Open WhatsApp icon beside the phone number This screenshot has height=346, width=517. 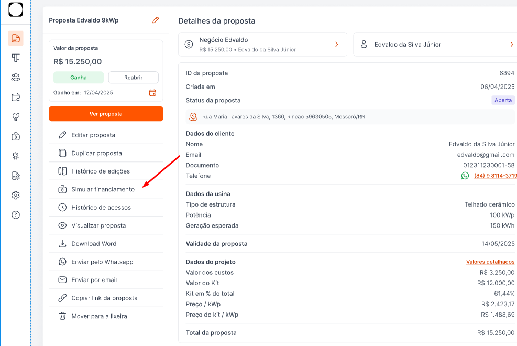pyautogui.click(x=465, y=176)
